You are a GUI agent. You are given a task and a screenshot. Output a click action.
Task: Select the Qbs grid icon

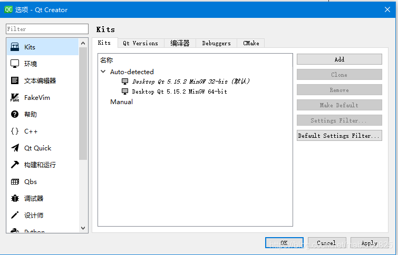point(15,181)
